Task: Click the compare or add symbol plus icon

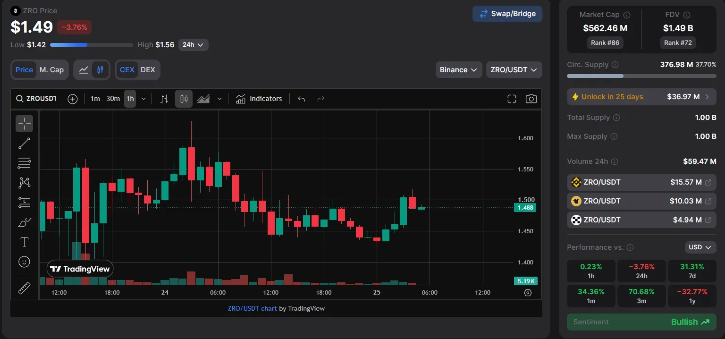Action: 72,99
